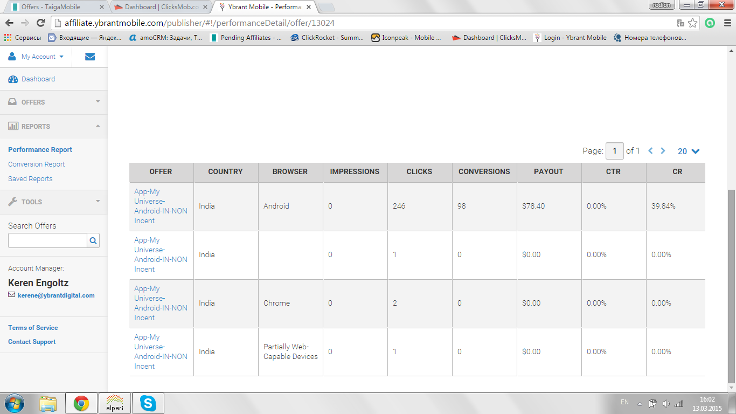
Task: Open a new browser tab
Action: [327, 7]
